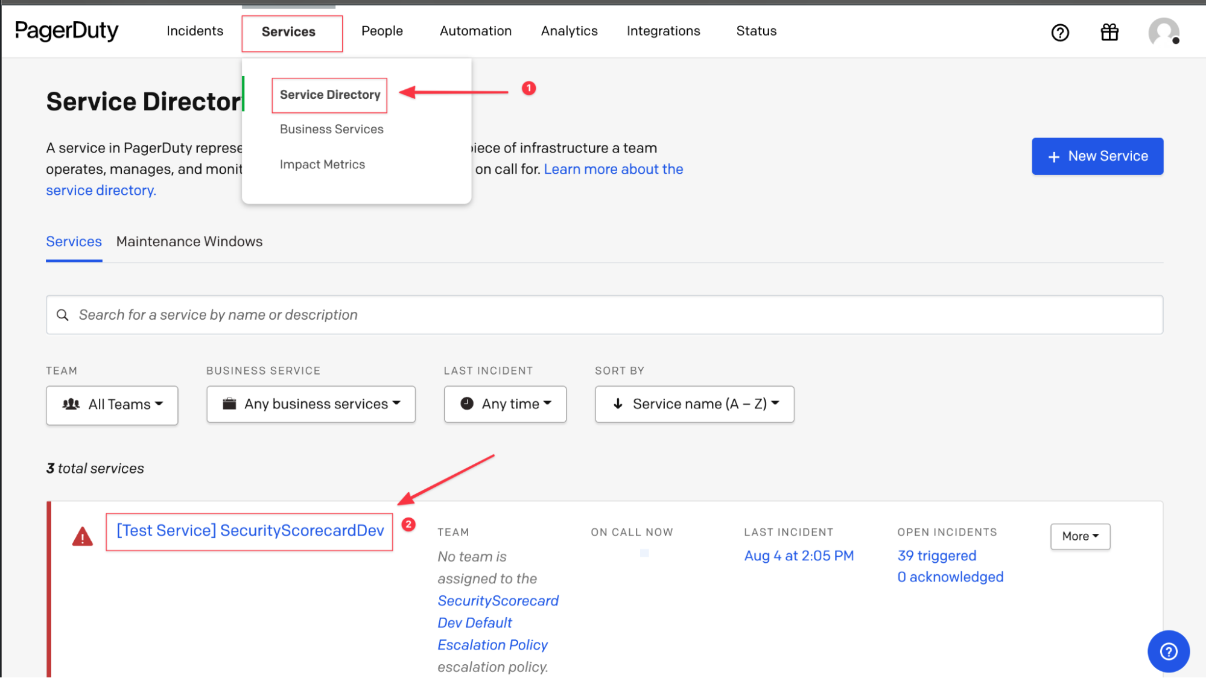Click the gift box icon in header
1206x678 pixels.
point(1109,32)
